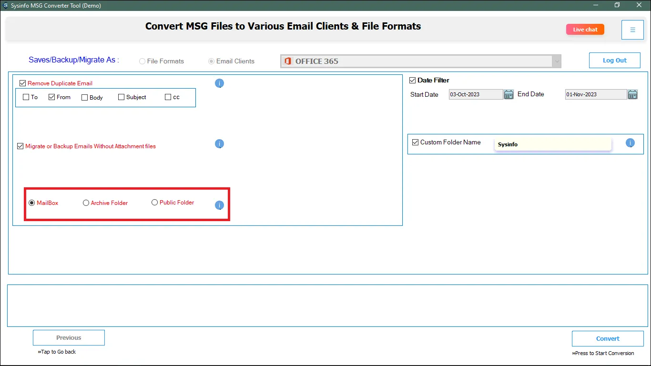Click the Convert MSG Files heading text

283,26
